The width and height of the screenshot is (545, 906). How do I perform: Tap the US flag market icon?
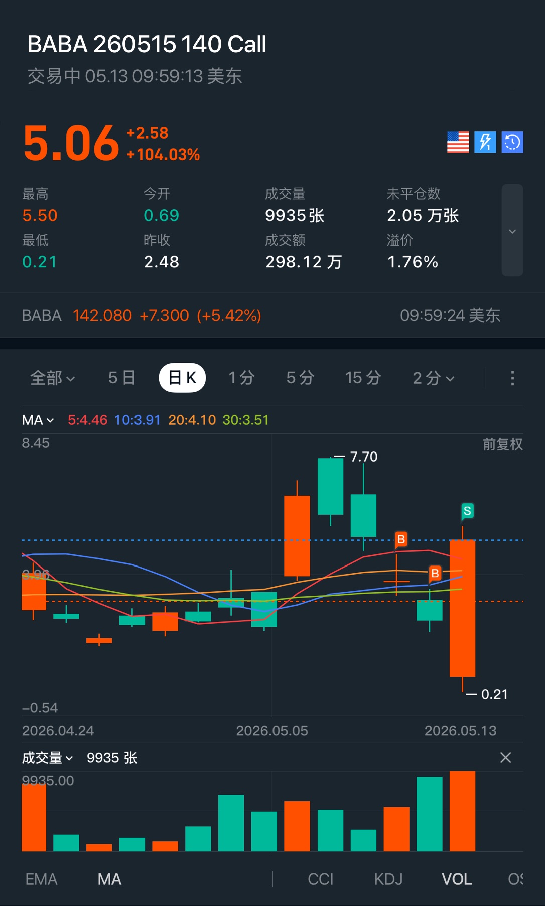pyautogui.click(x=458, y=142)
